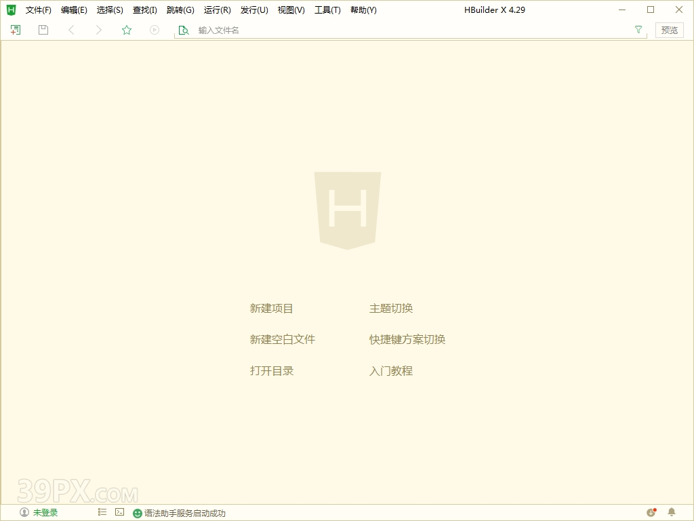This screenshot has width=694, height=521.
Task: Click the save file toolbar icon
Action: pyautogui.click(x=43, y=30)
